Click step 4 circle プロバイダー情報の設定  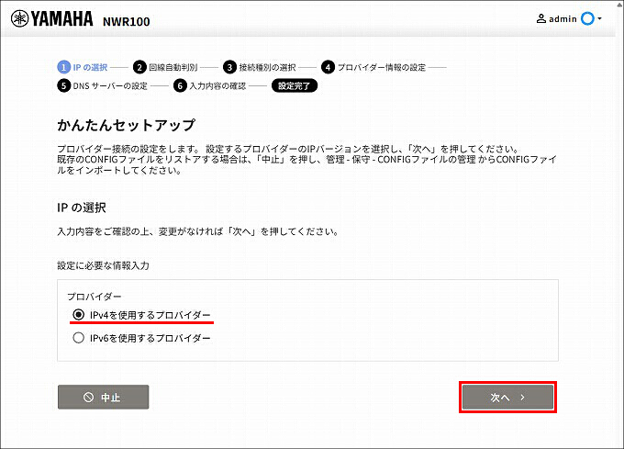(328, 67)
